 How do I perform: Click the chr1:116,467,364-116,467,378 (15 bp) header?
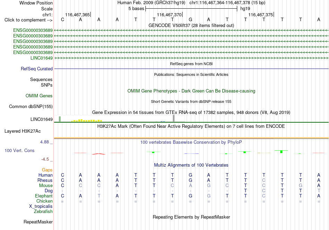(x=227, y=3)
